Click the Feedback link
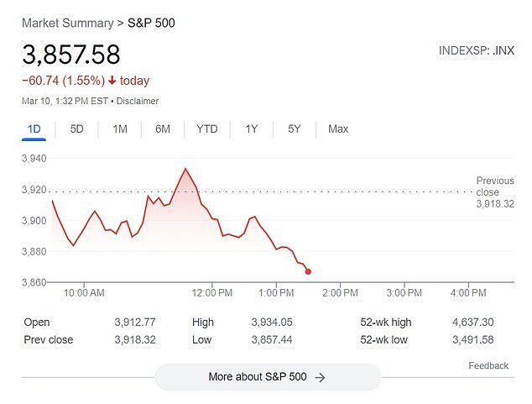The image size is (532, 404). tap(488, 365)
